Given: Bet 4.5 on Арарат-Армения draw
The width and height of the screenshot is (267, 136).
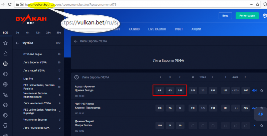Looking at the screenshot, I should coord(170,91).
